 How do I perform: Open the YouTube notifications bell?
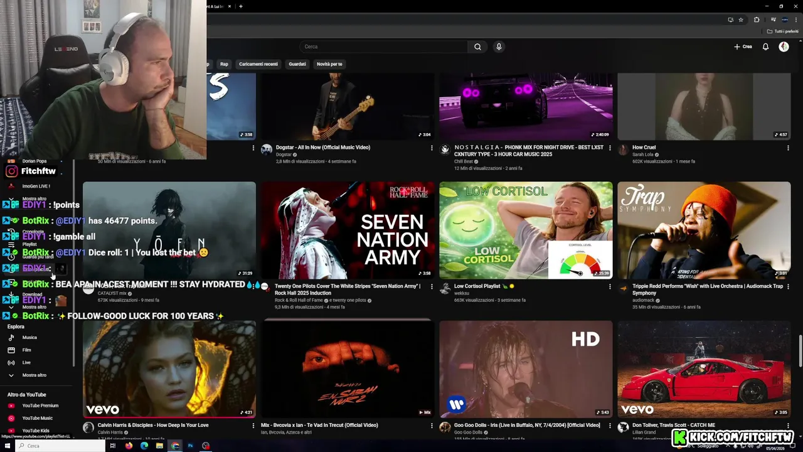[765, 46]
